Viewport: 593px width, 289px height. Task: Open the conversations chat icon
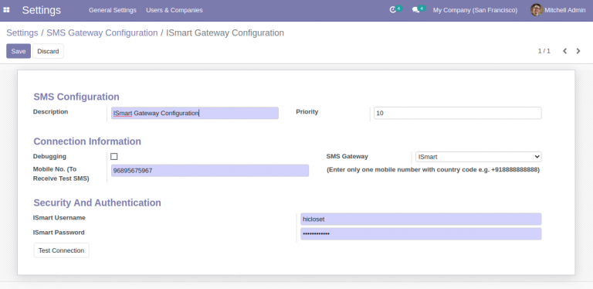pos(416,10)
